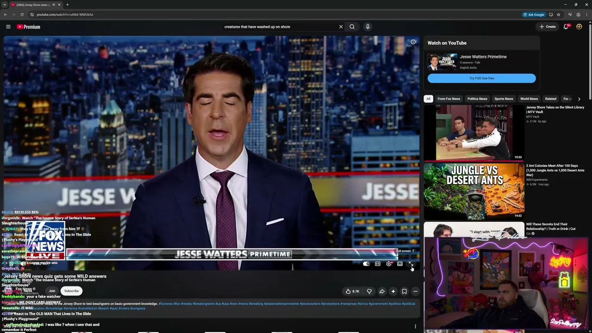The height and width of the screenshot is (333, 592).
Task: Start voice search with microphone
Action: [x=368, y=27]
